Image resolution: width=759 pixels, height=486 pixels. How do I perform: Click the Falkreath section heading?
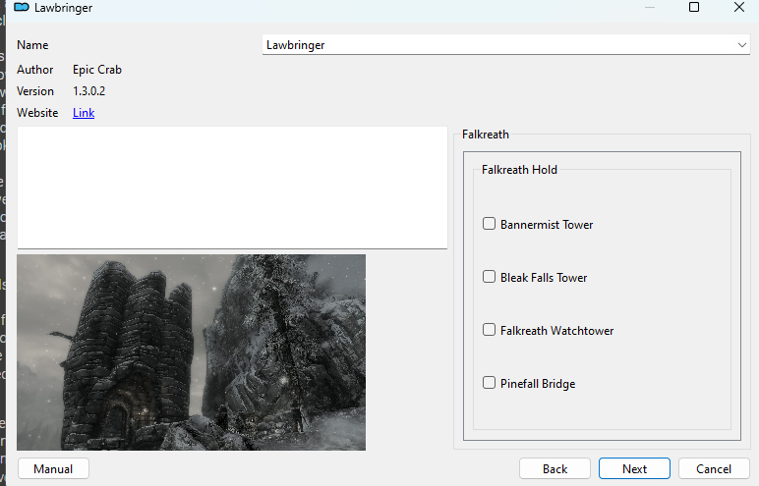click(x=486, y=135)
